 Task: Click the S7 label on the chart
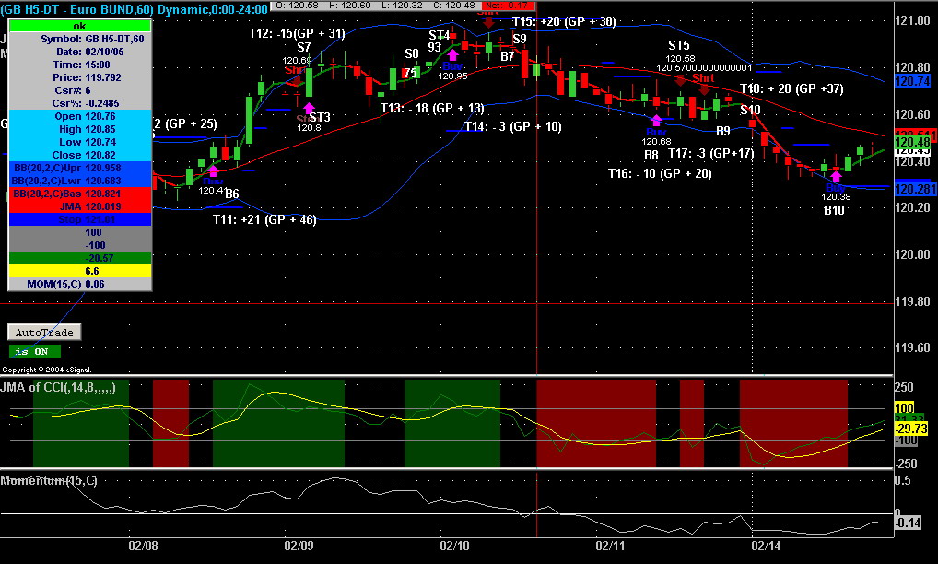[304, 47]
